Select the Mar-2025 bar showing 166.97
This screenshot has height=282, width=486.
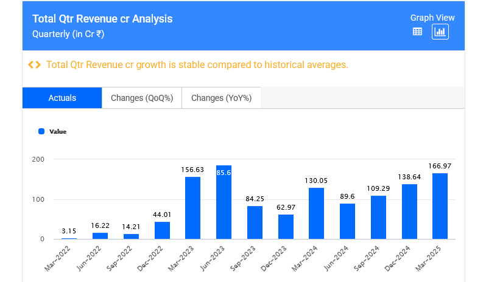pyautogui.click(x=440, y=206)
